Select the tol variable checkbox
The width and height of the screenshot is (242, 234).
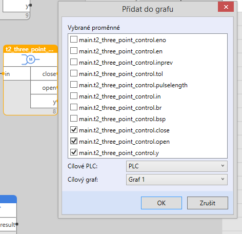coord(74,73)
